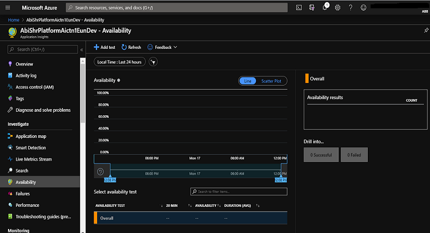This screenshot has height=233, width=430.
Task: Click the 0 Failed button
Action: [x=354, y=155]
